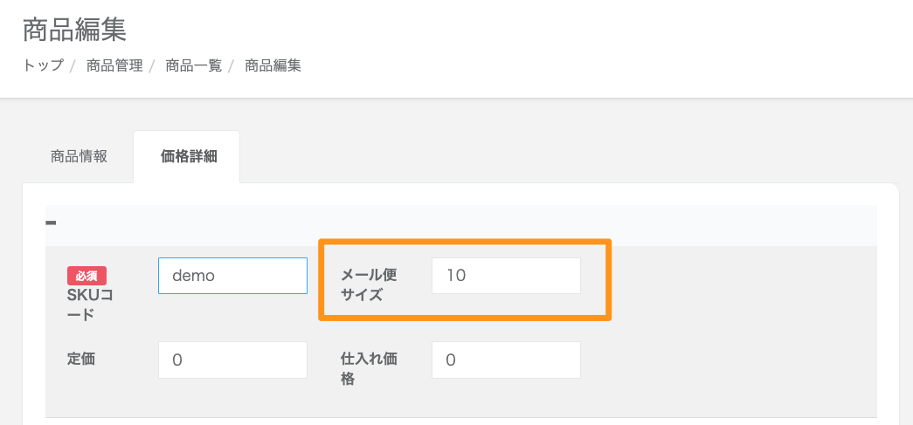Switch to the 商品情報 tab

point(79,157)
